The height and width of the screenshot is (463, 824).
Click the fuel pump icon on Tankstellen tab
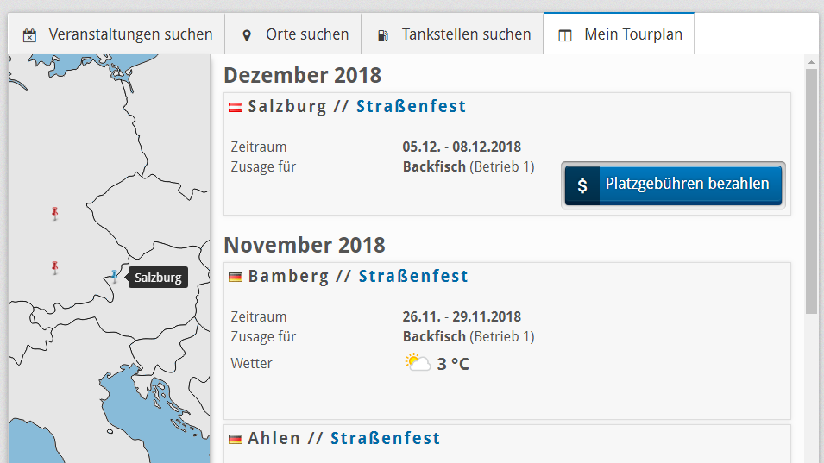click(x=383, y=35)
